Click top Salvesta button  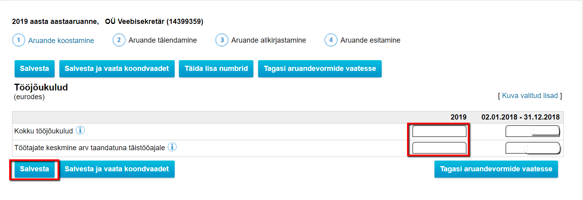click(34, 69)
